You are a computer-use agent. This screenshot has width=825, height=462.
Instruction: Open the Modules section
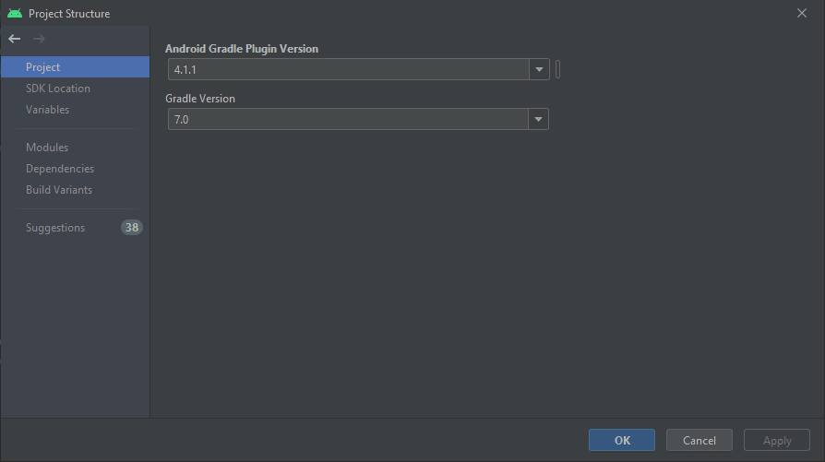click(x=76, y=148)
